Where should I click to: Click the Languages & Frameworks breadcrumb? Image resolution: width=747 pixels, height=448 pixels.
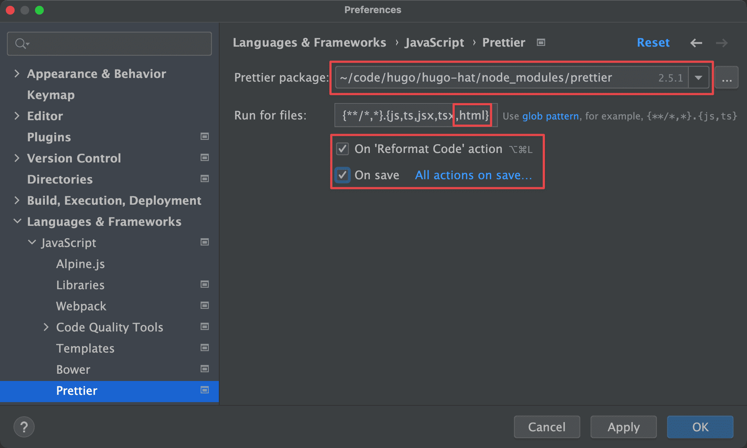pos(309,43)
